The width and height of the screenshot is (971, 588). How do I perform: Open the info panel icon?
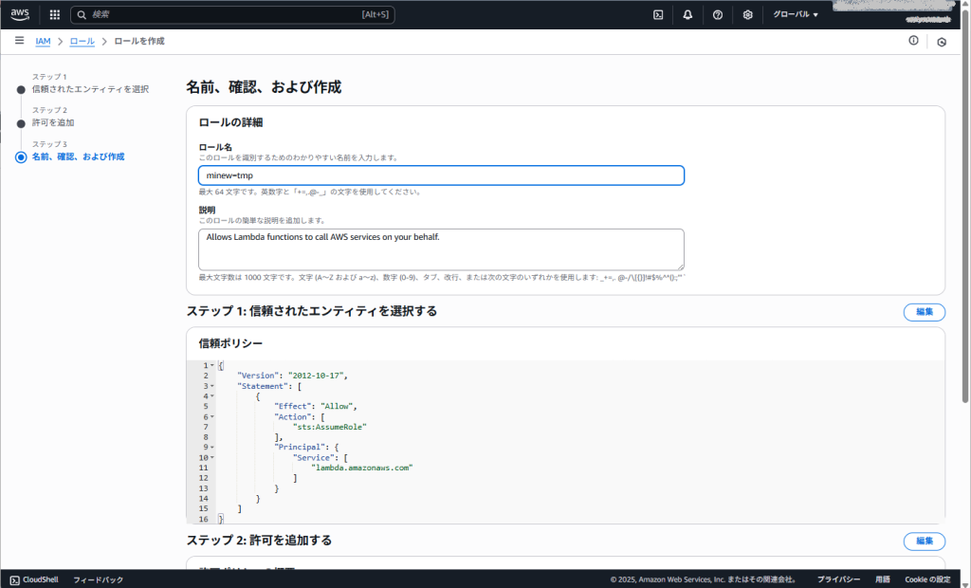point(913,41)
